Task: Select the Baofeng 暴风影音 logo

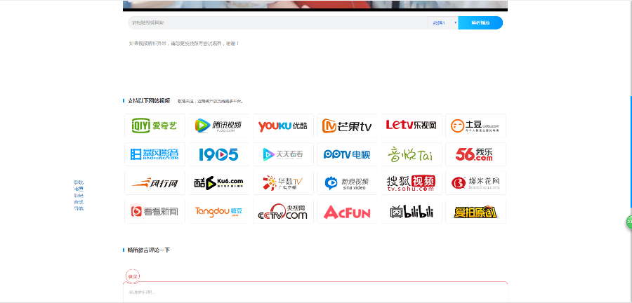Action: (x=154, y=154)
